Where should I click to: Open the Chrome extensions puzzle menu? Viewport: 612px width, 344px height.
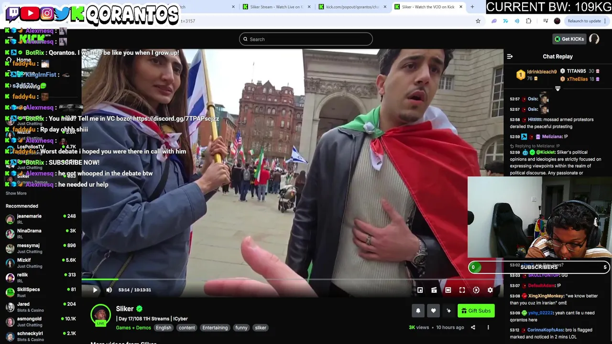point(528,21)
